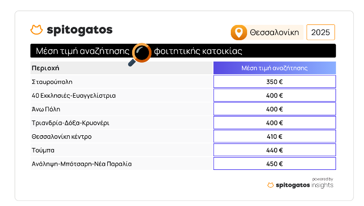Click the 440 € price cell
The width and height of the screenshot is (364, 206).
pos(275,150)
